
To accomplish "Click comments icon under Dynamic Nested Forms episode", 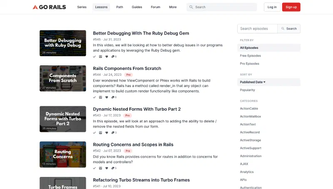I will click(x=114, y=133).
